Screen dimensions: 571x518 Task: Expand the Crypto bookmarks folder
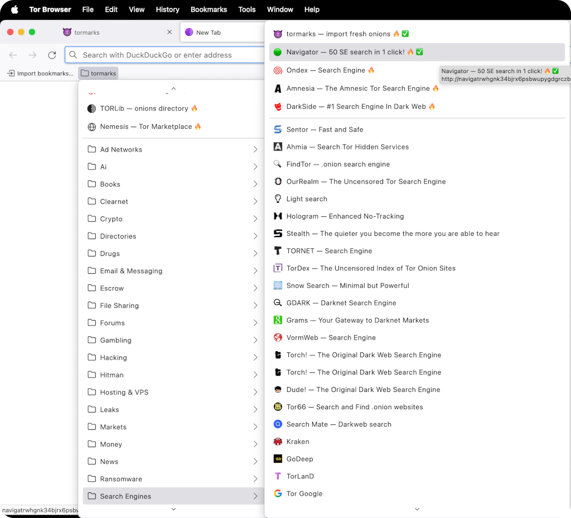pyautogui.click(x=255, y=219)
